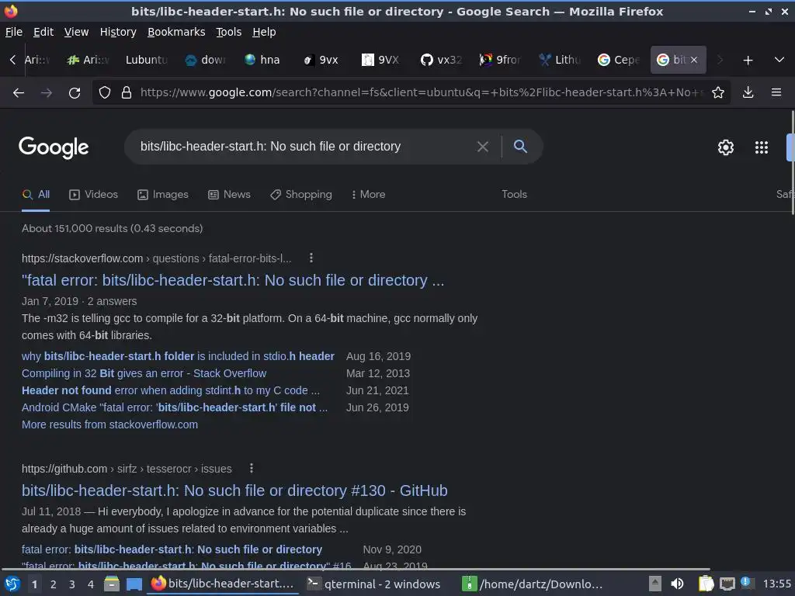Switch to the hna tab
Image resolution: width=795 pixels, height=596 pixels.
[x=262, y=60]
